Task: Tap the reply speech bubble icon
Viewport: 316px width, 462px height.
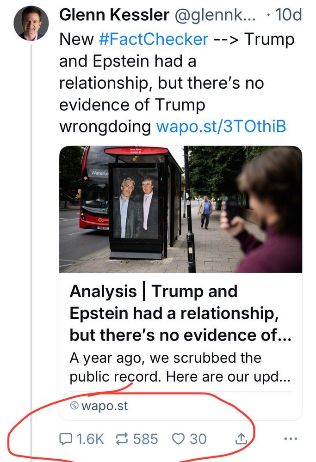Action: pyautogui.click(x=66, y=439)
